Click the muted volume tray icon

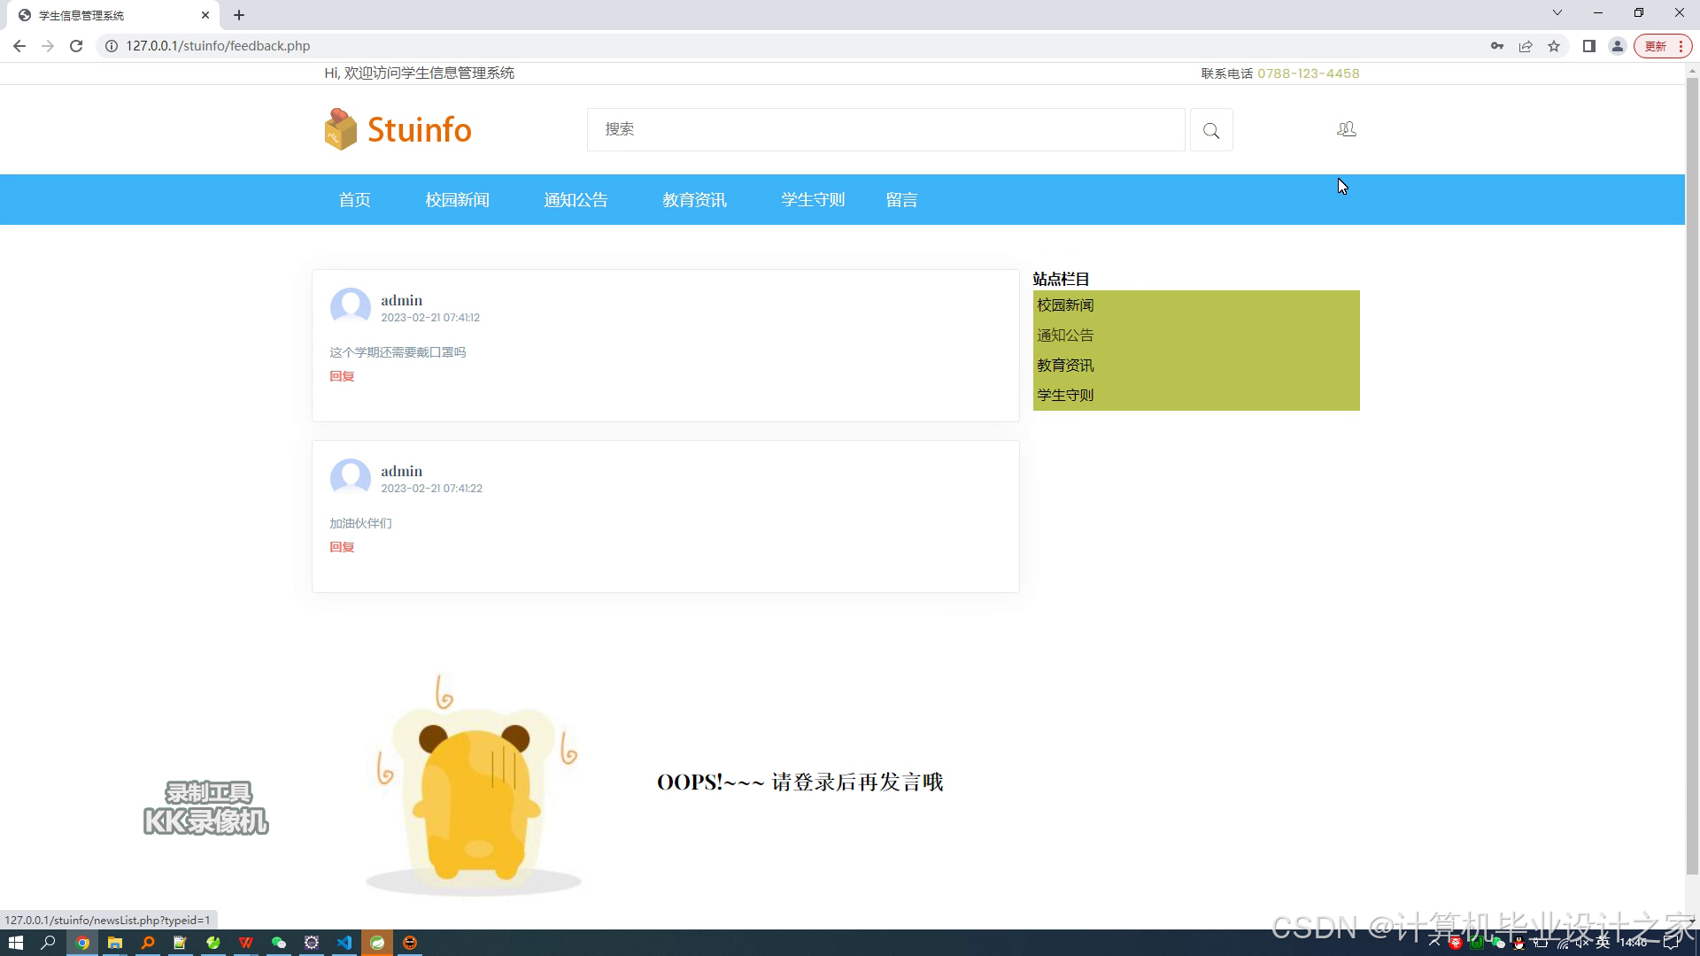click(x=1581, y=943)
